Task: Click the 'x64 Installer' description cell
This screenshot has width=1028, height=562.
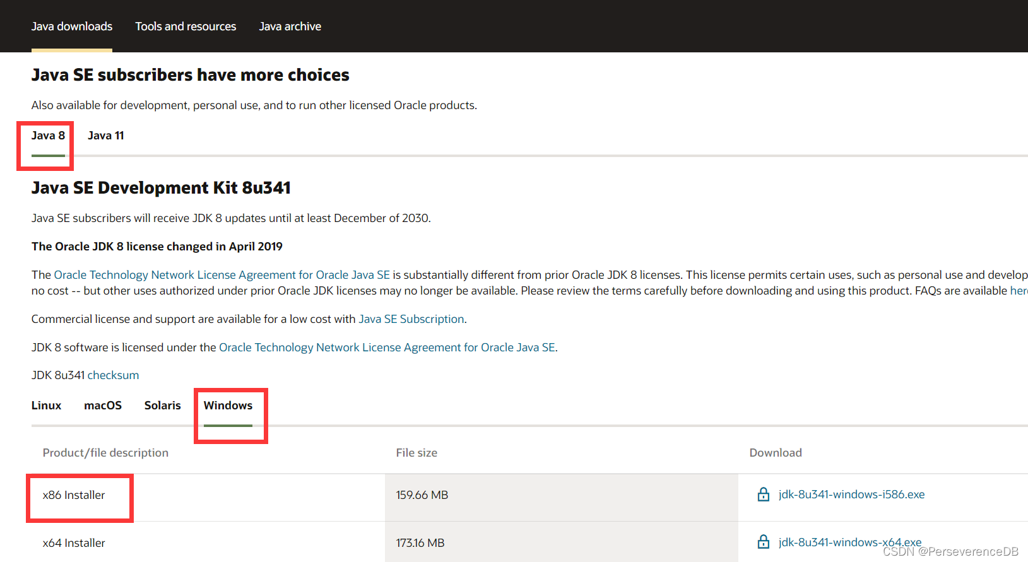Action: pos(208,542)
